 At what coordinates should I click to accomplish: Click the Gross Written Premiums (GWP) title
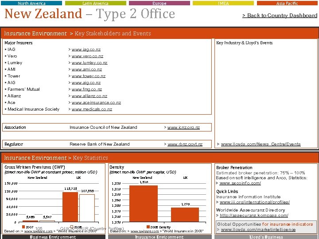point(35,167)
